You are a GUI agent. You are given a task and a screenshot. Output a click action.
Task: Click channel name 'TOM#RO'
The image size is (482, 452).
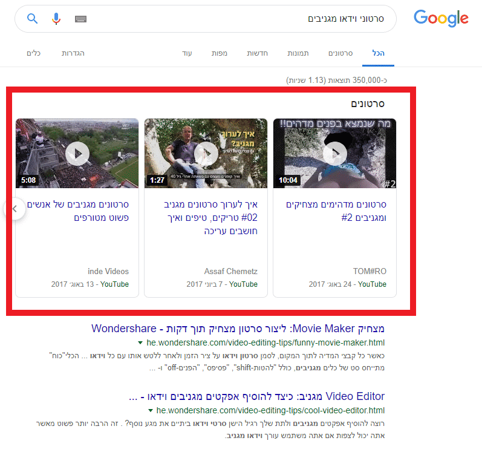click(x=370, y=271)
